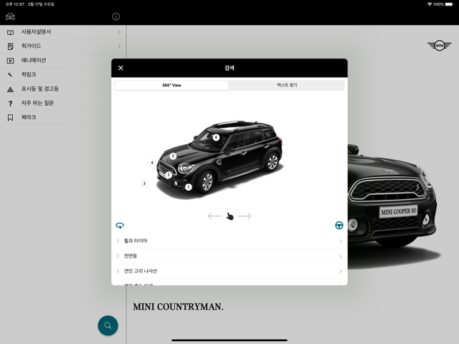Open the 사용자설명서 menu item
The height and width of the screenshot is (344, 459).
click(63, 32)
